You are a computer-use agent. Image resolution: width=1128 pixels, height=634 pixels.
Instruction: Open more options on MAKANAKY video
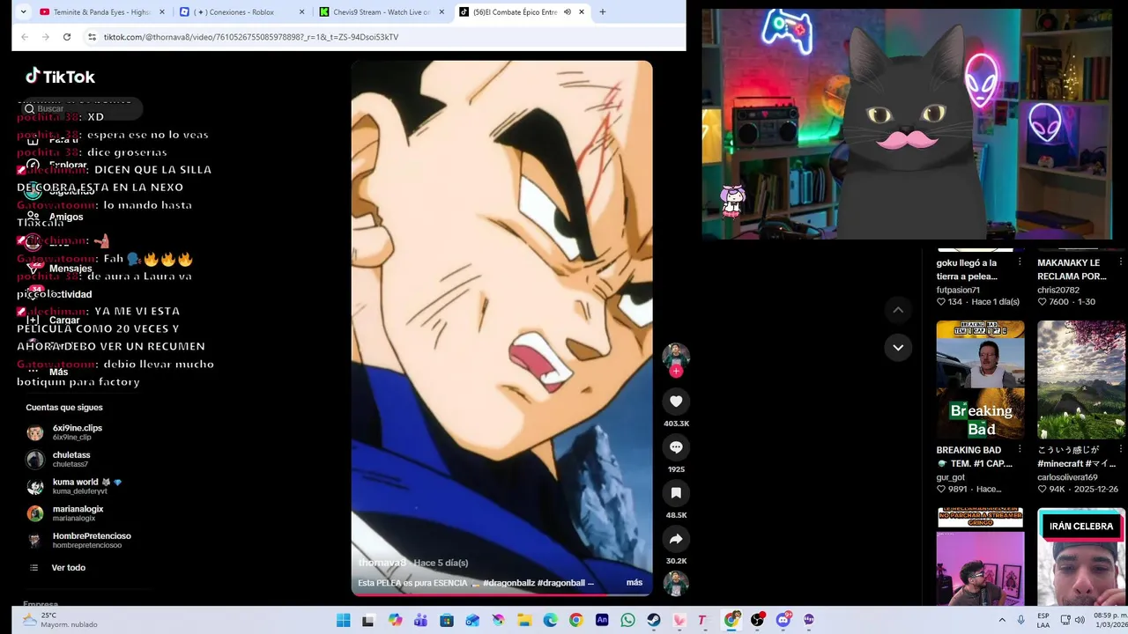1121,262
